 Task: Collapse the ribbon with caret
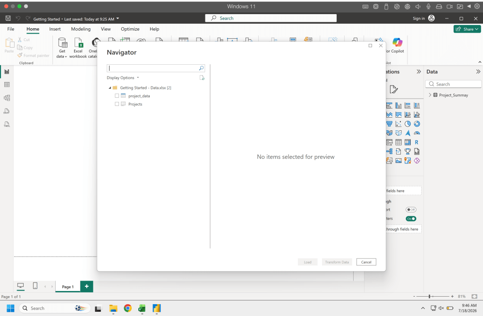480,62
